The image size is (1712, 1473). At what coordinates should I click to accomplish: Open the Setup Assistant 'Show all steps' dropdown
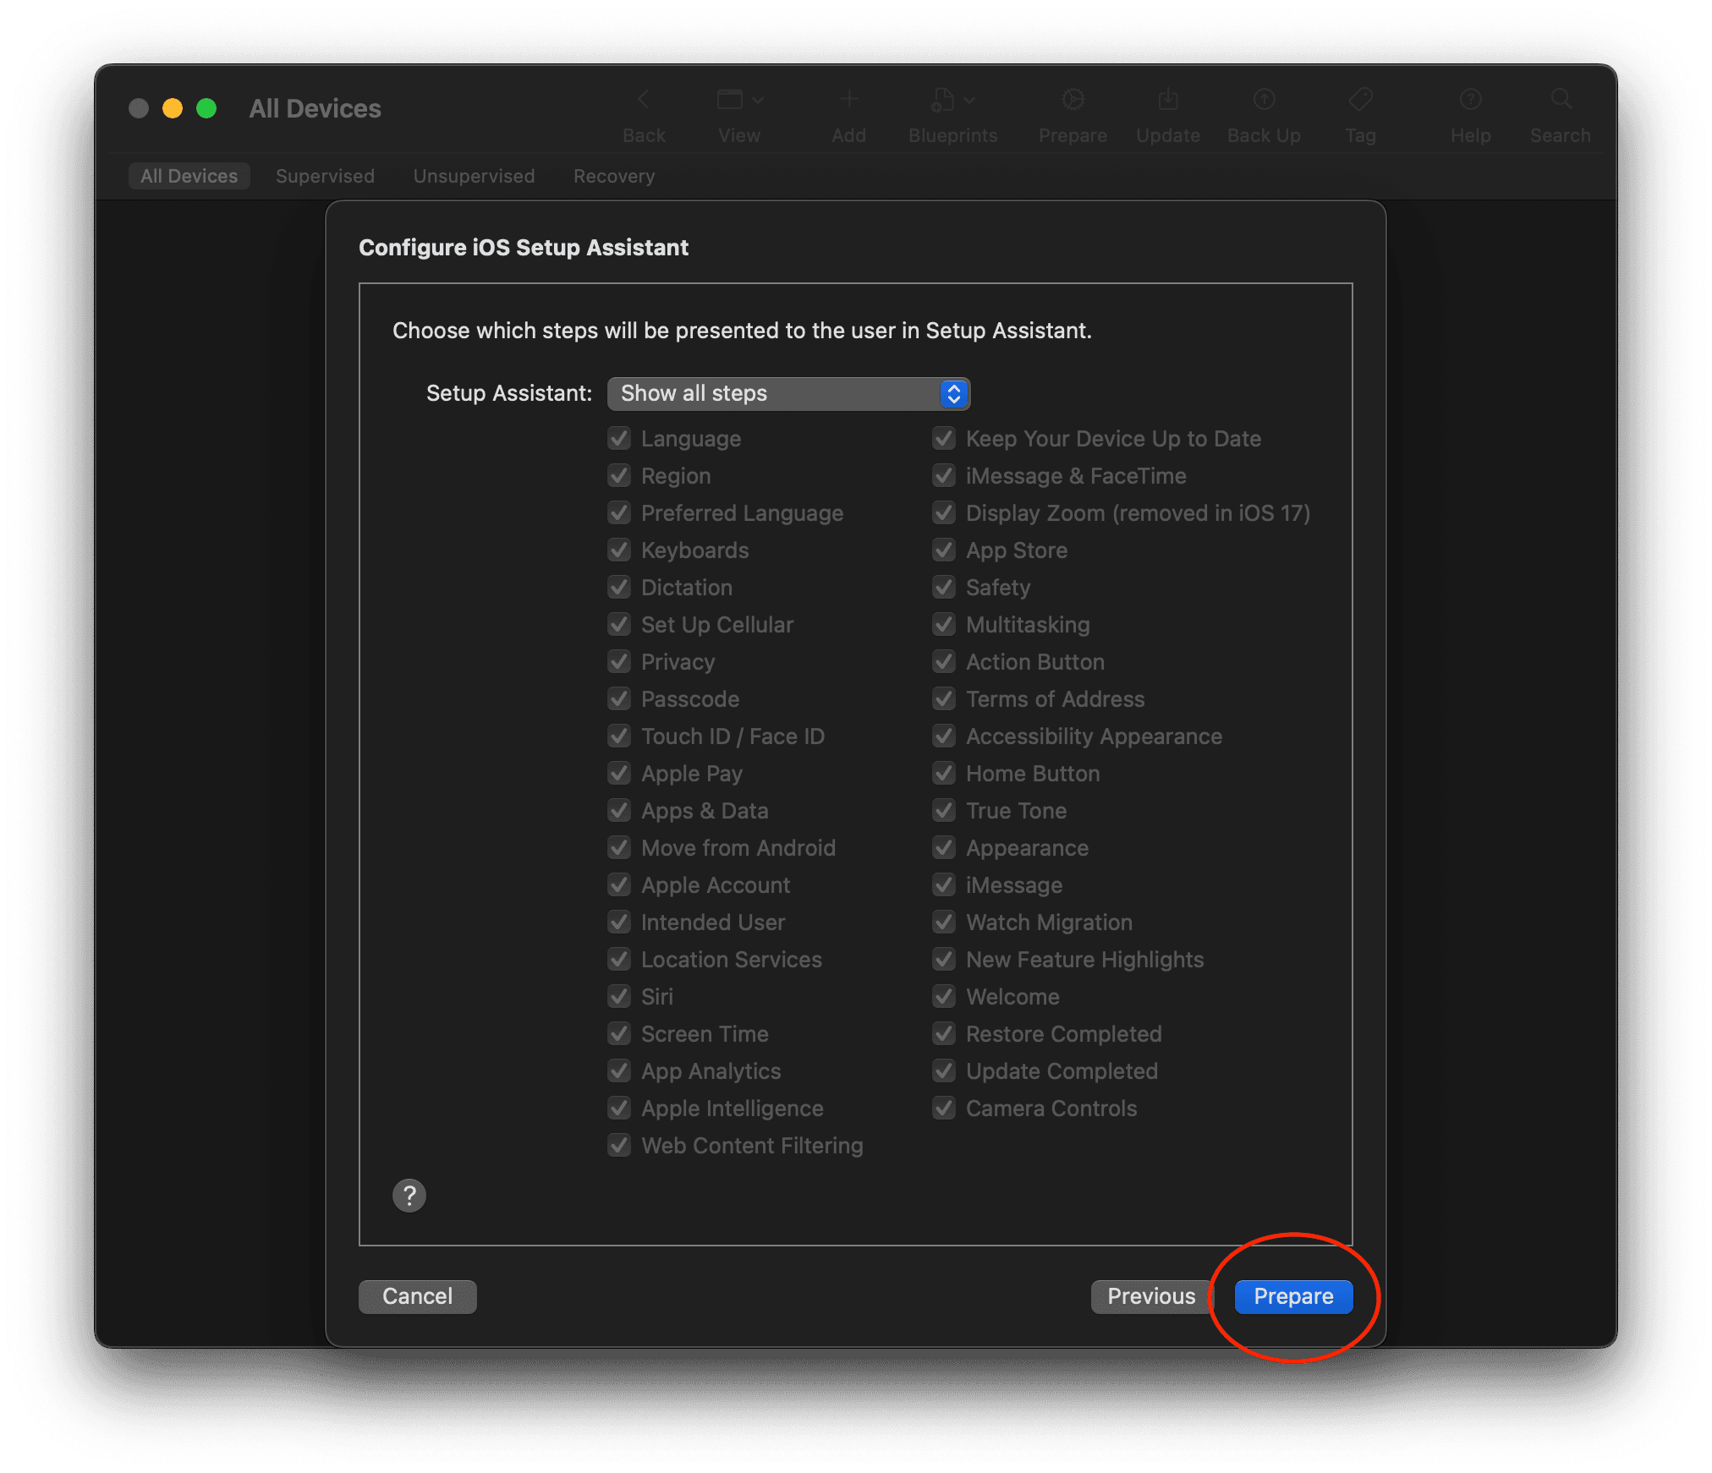click(x=788, y=393)
